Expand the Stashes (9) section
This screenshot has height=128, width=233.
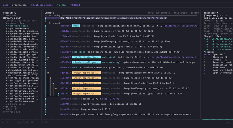coord(10,109)
